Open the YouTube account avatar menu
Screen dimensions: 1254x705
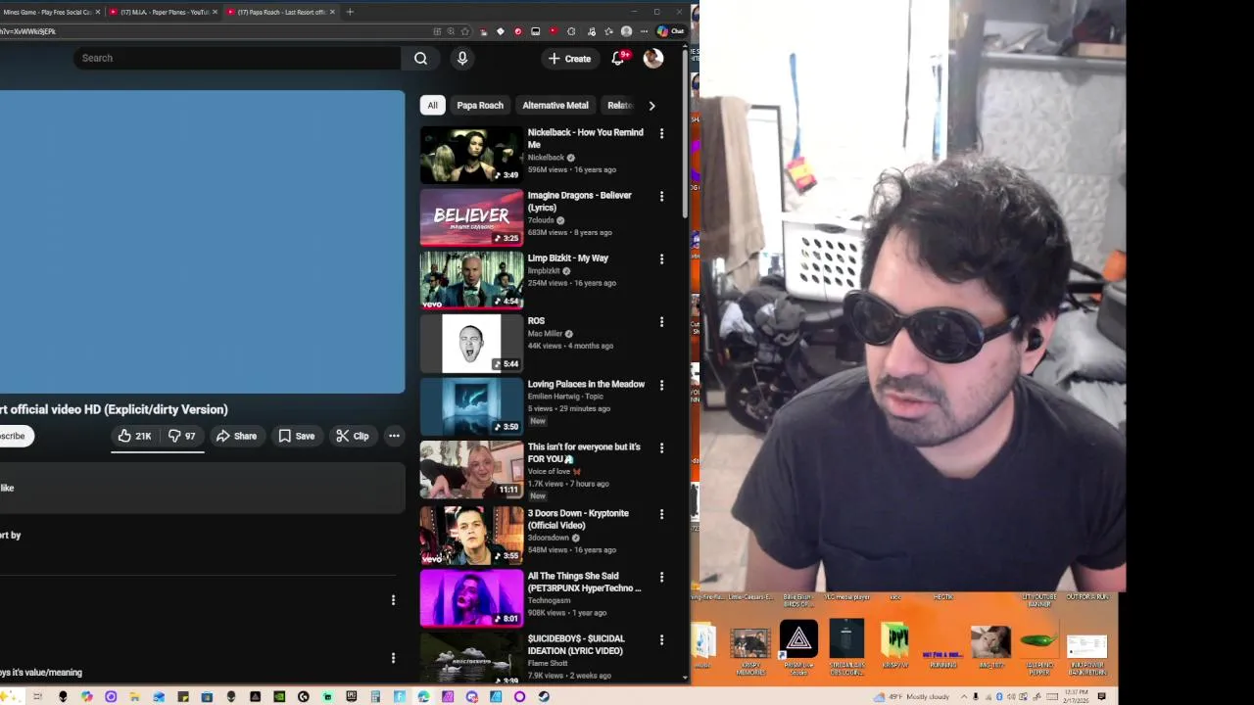652,59
